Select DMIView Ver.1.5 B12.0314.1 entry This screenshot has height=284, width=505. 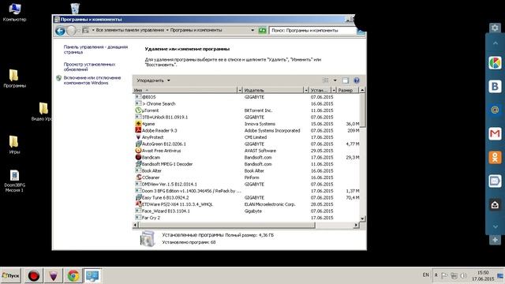click(247, 184)
